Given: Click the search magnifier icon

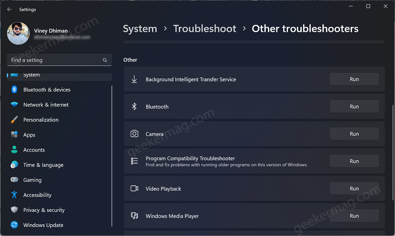Looking at the screenshot, I should point(105,60).
